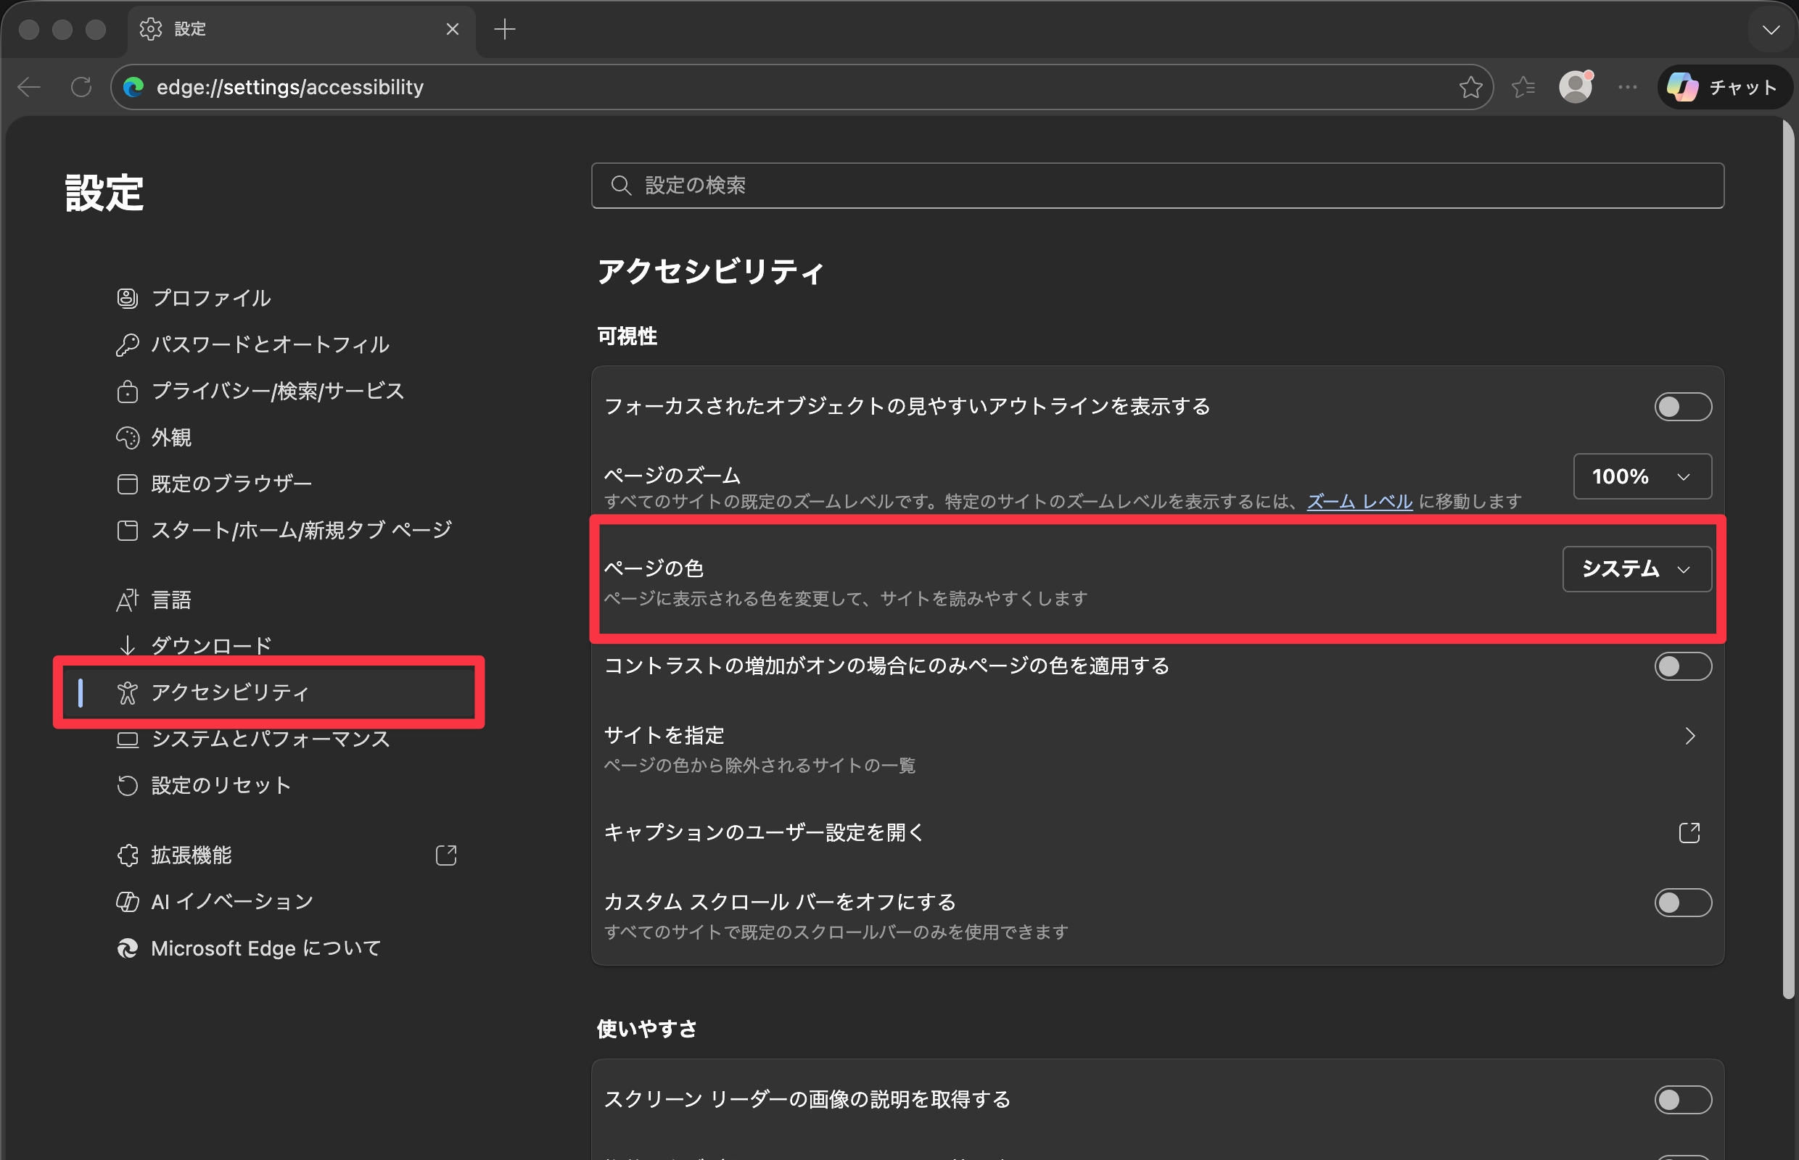Viewport: 1799px width, 1160px height.
Task: Open a new tab with plus button
Action: (504, 30)
